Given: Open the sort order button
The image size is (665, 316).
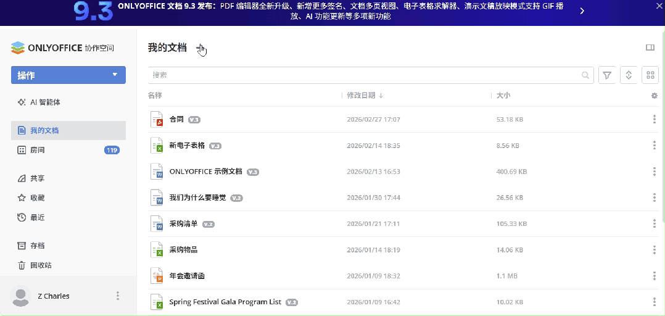Looking at the screenshot, I should coord(629,75).
